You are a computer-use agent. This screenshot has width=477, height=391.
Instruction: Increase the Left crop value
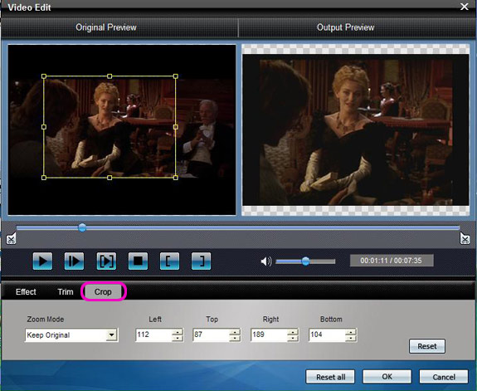178,332
